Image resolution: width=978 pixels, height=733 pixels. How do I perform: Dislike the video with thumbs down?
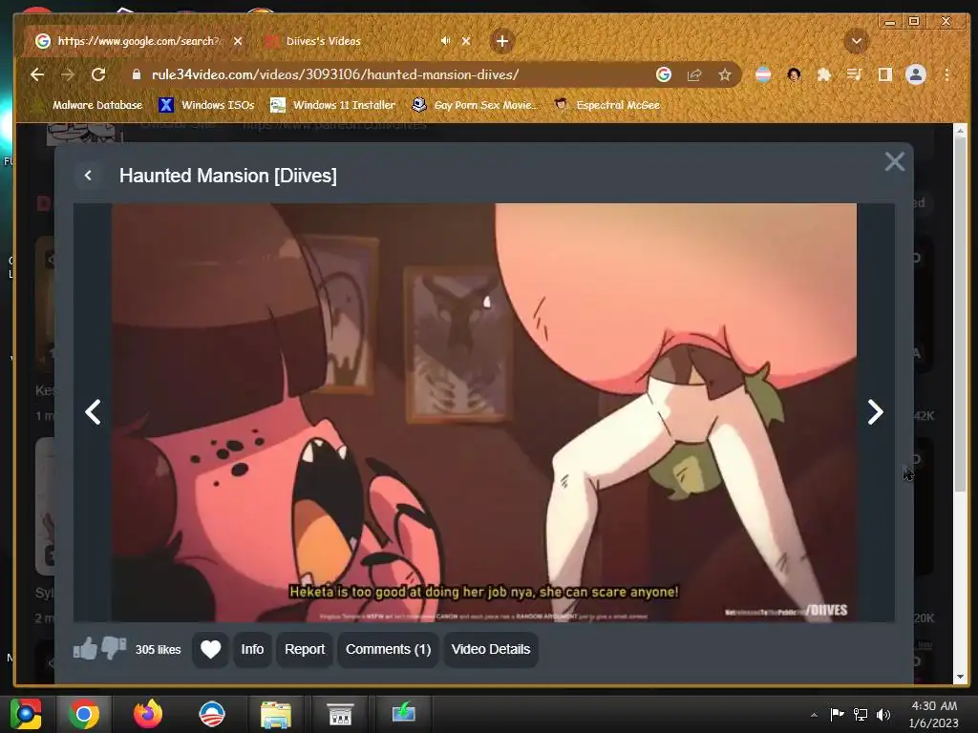114,648
